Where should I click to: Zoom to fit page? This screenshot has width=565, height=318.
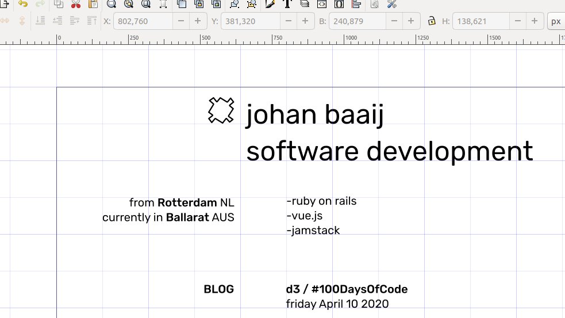(x=146, y=3)
